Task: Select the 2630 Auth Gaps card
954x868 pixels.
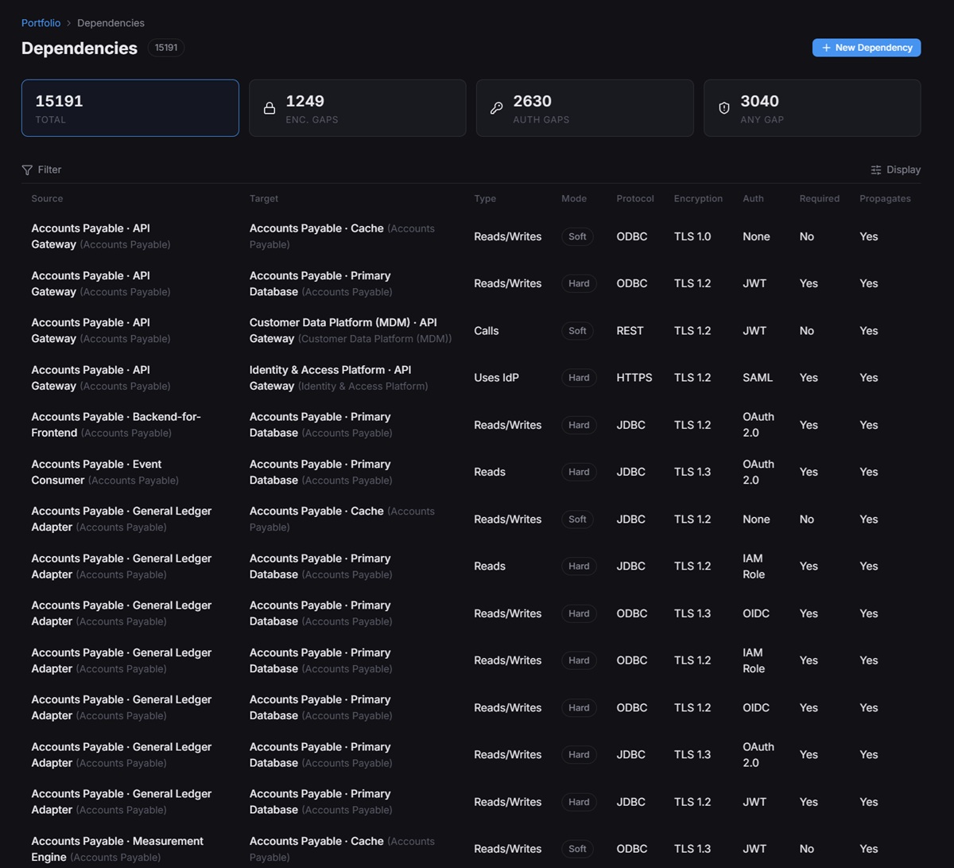Action: click(585, 108)
